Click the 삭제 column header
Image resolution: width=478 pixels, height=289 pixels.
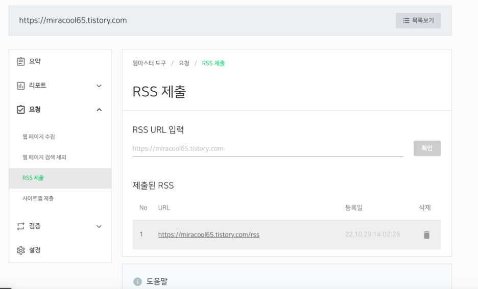(x=425, y=208)
